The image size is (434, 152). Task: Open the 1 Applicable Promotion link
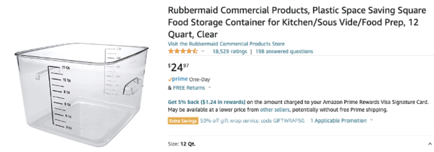pyautogui.click(x=338, y=121)
